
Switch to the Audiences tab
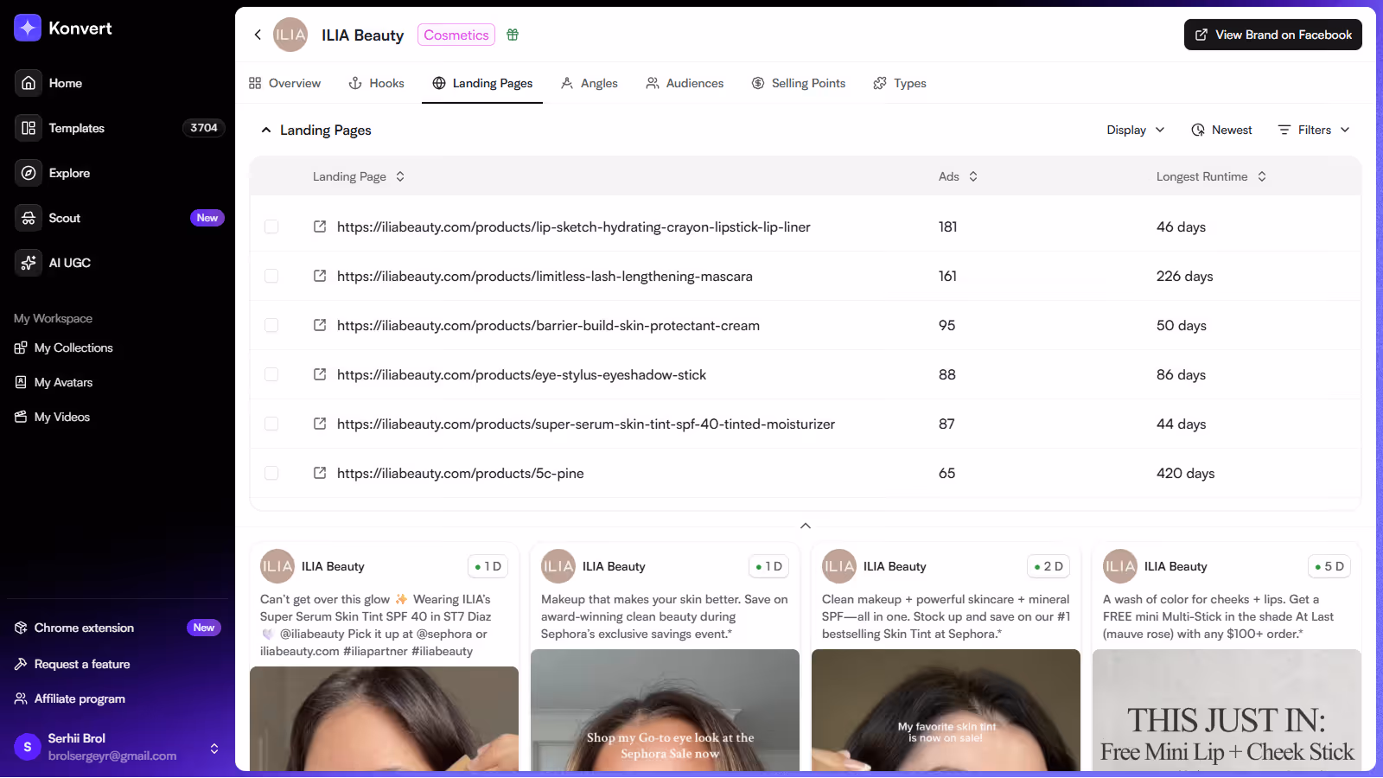[x=685, y=83]
